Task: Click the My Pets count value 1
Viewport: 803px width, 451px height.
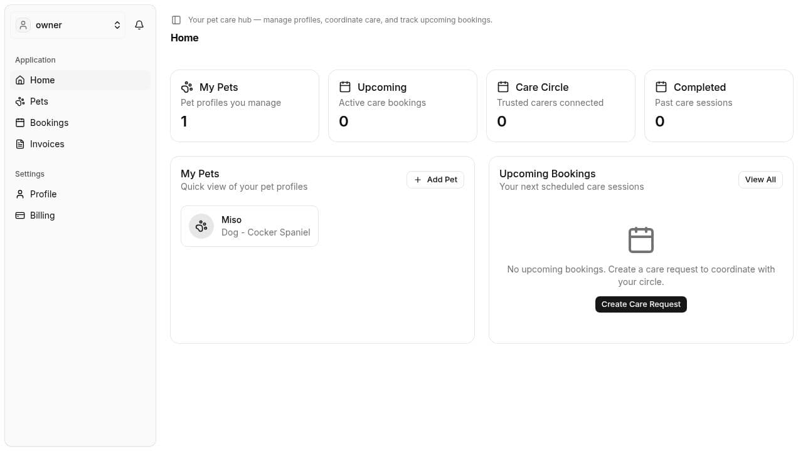Action: tap(184, 122)
